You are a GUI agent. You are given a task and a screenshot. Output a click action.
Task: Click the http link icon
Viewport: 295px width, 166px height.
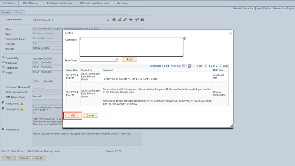click(x=131, y=20)
